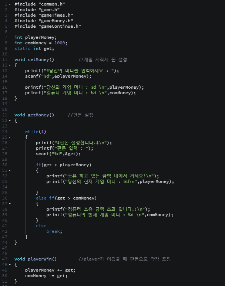Click comMoney -= get statement
This screenshot has height=286, width=225.
tap(46, 276)
